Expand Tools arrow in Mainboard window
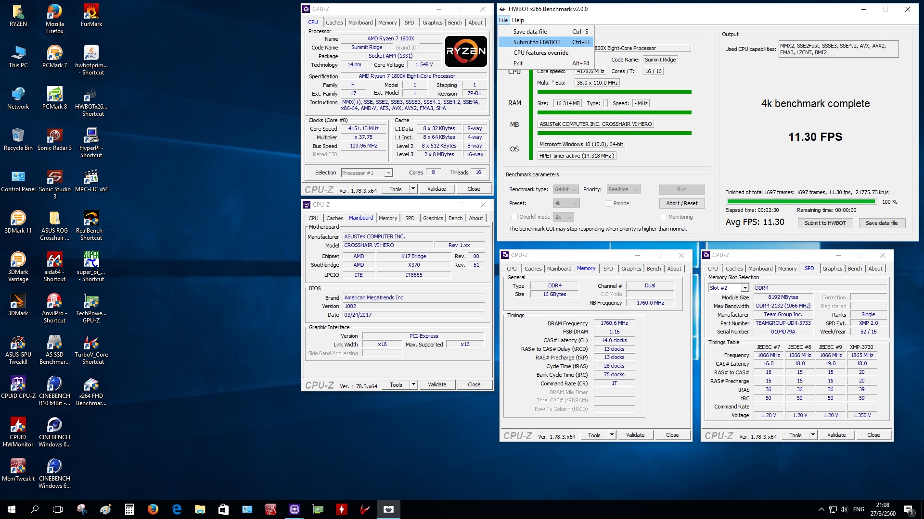 (413, 385)
